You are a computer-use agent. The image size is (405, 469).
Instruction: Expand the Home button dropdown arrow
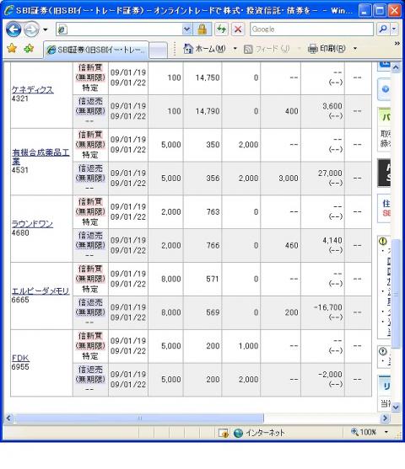click(235, 49)
